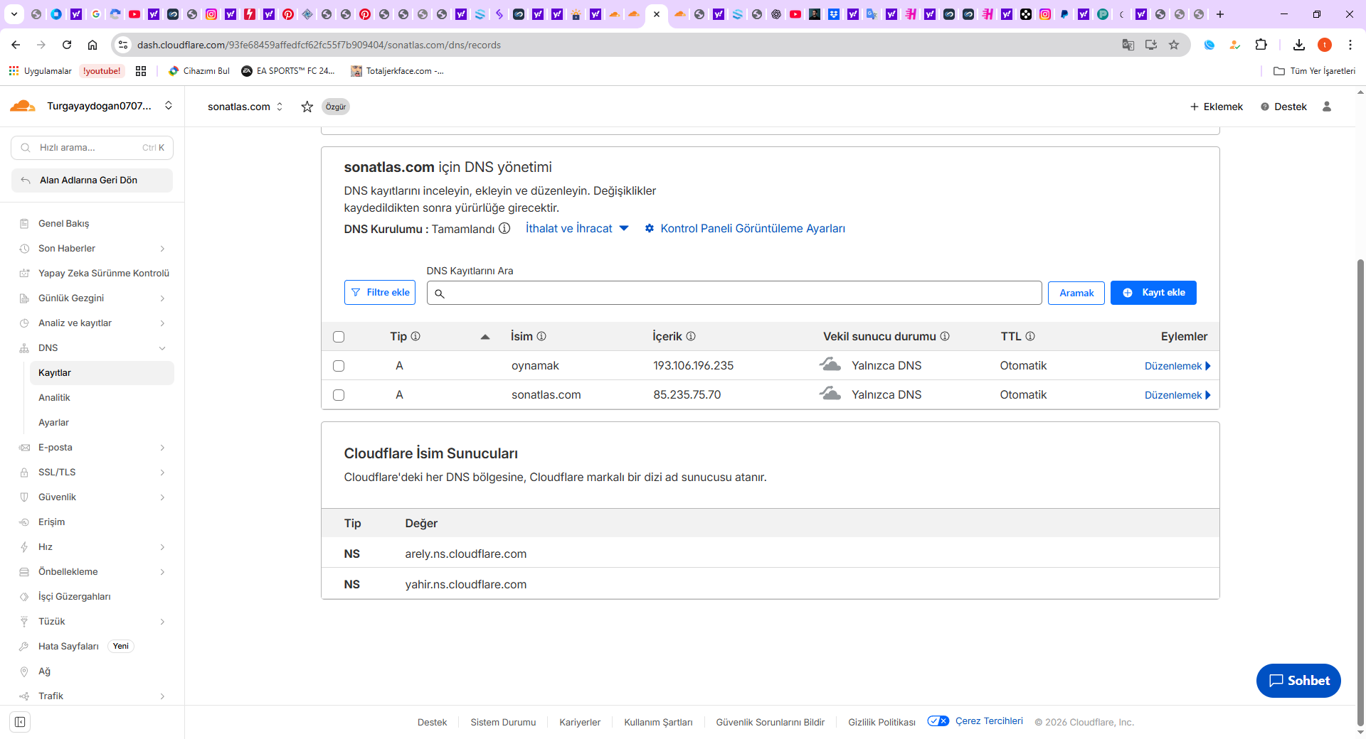The height and width of the screenshot is (739, 1366).
Task: Select Ayarlar under DNS
Action: pos(53,422)
